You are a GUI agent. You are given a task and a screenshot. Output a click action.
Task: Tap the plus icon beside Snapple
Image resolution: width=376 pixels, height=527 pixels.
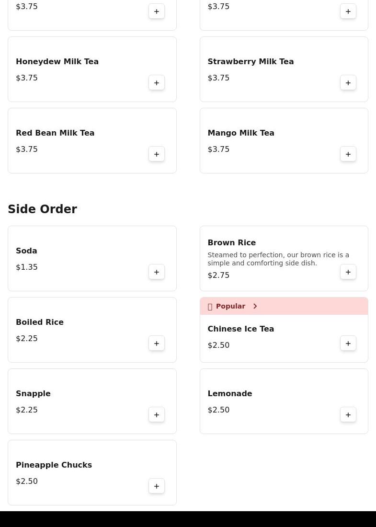coord(157,415)
